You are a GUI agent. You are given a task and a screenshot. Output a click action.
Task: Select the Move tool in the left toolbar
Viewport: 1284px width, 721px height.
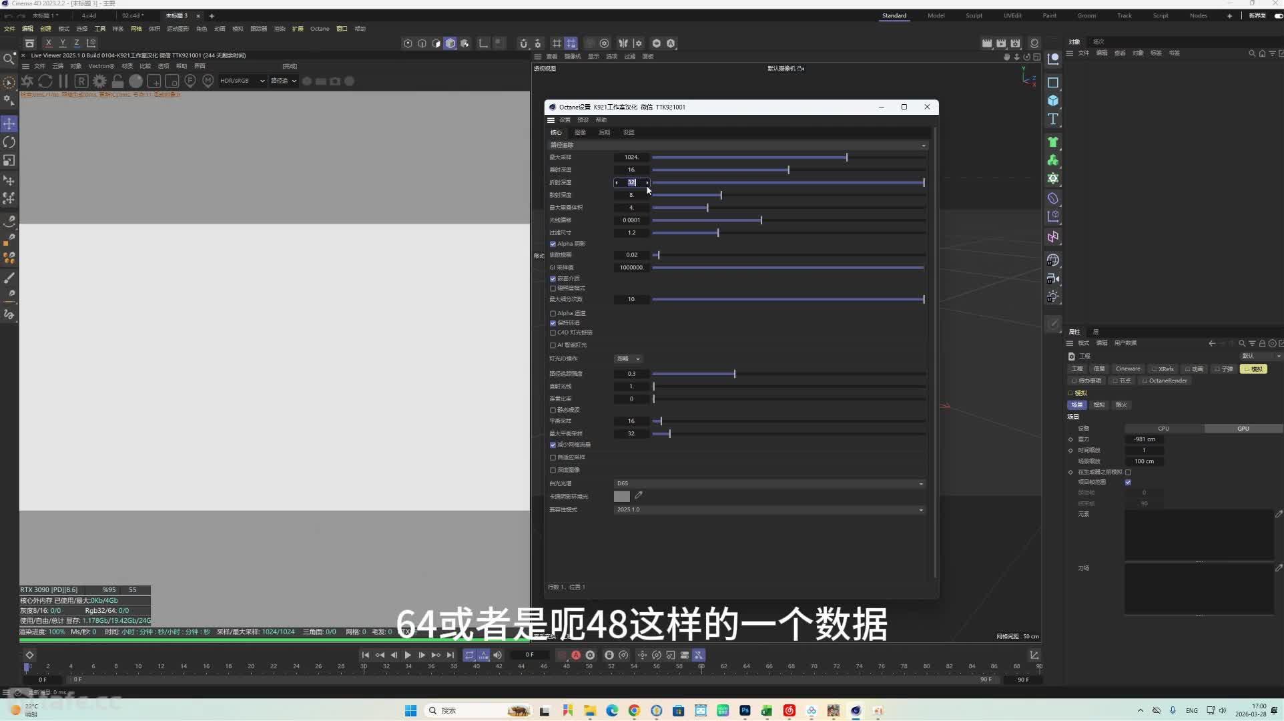coord(9,124)
